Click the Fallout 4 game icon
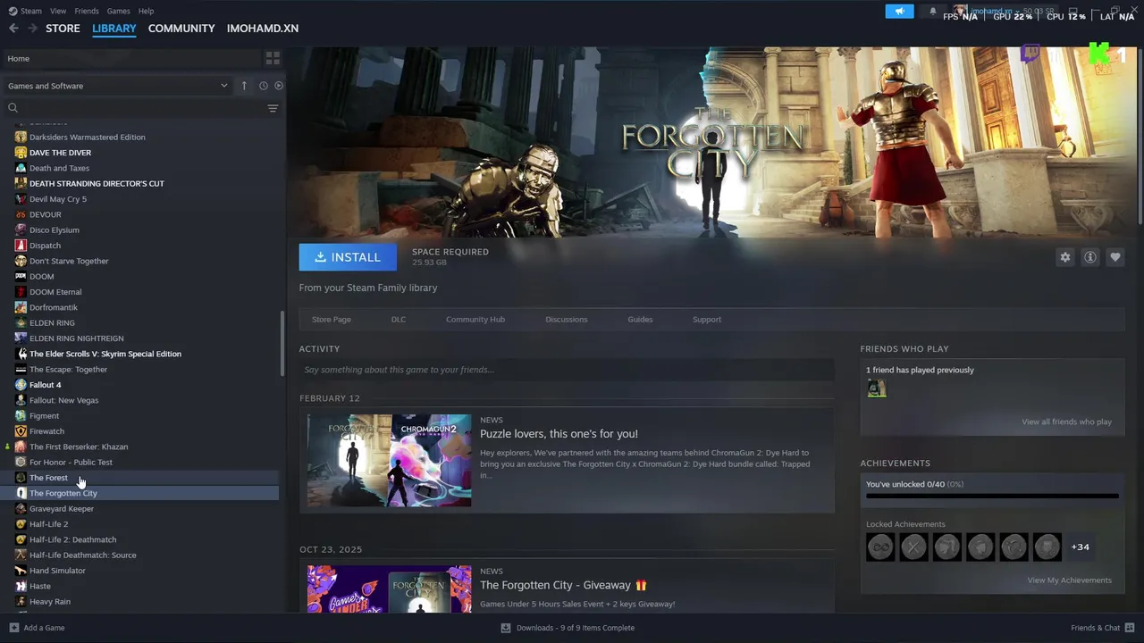Viewport: 1144px width, 643px height. point(21,385)
